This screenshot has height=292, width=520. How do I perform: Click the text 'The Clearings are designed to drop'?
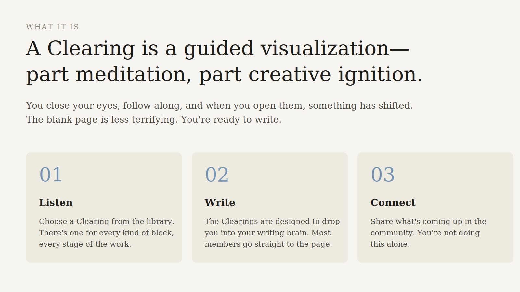(272, 222)
